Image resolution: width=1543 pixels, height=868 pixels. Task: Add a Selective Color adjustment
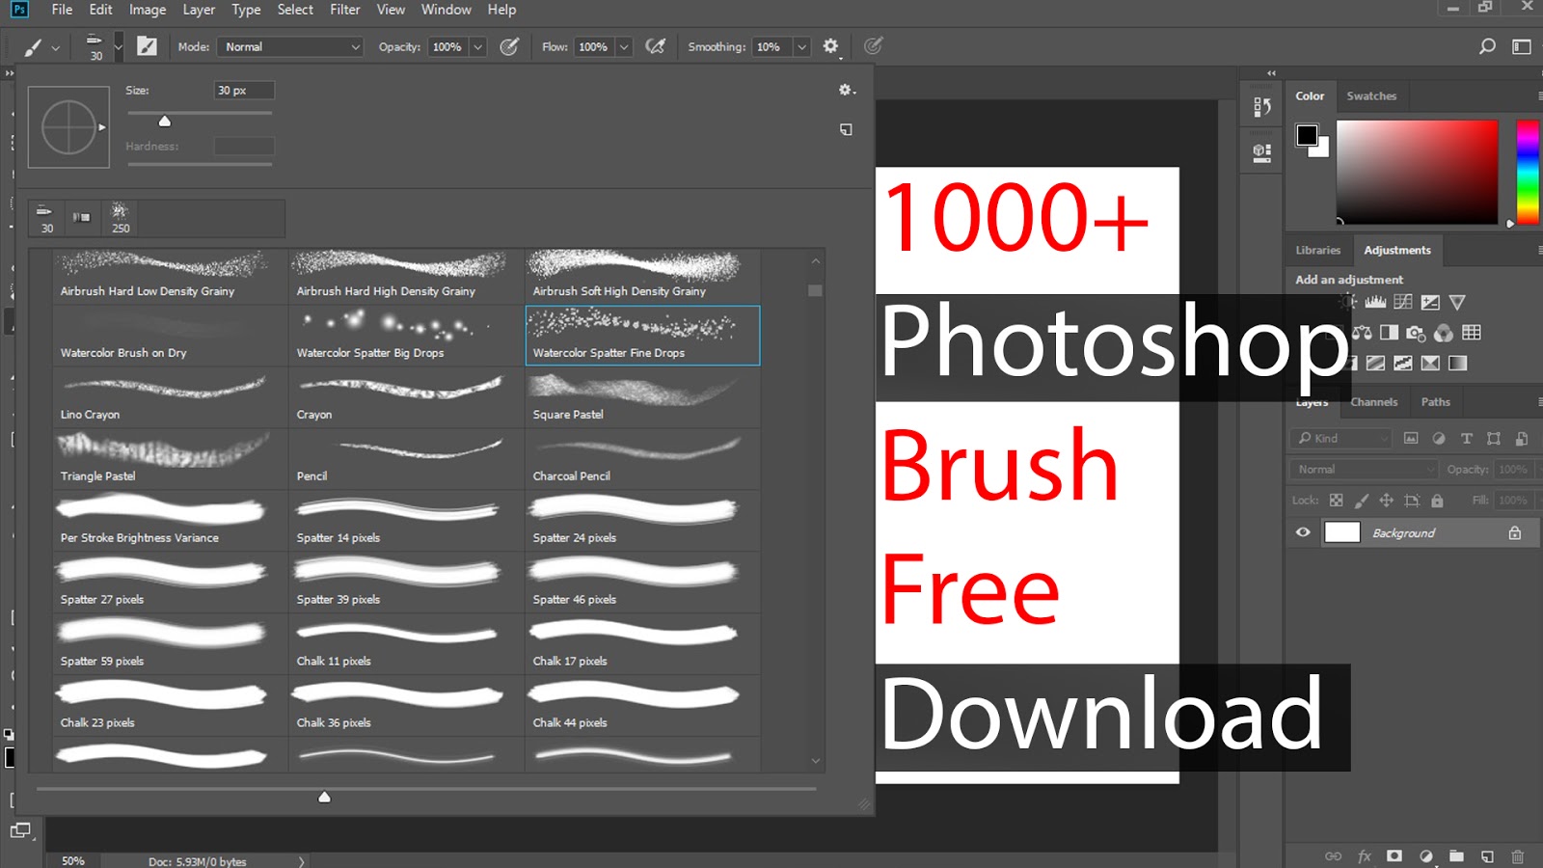click(x=1430, y=364)
